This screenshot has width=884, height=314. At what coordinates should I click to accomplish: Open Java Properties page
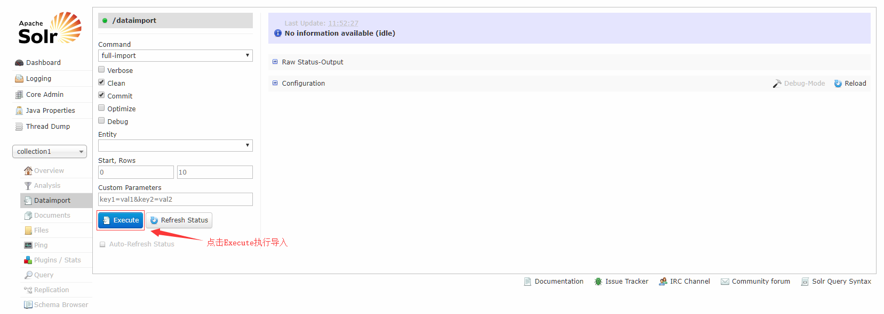pyautogui.click(x=50, y=111)
